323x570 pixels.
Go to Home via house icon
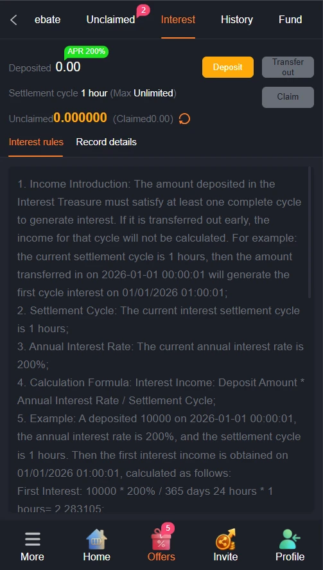click(97, 539)
